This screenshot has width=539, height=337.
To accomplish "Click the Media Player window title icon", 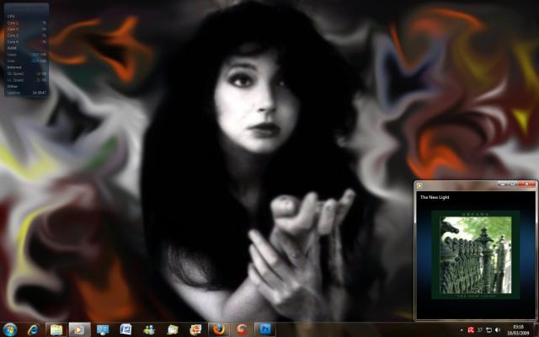I will click(419, 185).
